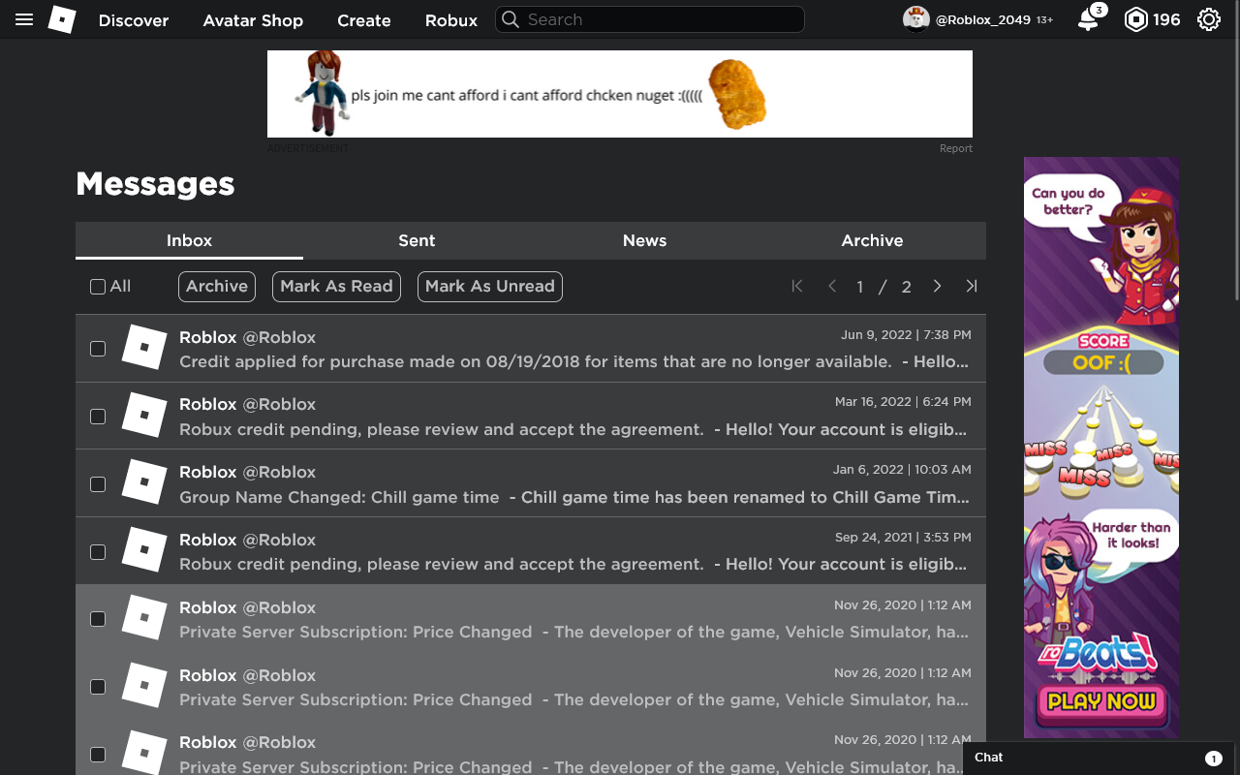The image size is (1240, 775).
Task: Click the Mark As Read button
Action: [336, 286]
